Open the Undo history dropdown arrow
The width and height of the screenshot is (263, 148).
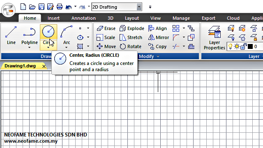point(75,7)
